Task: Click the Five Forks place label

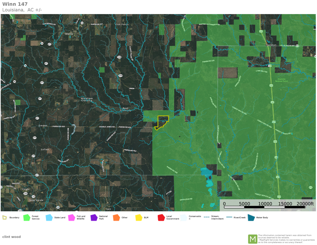Action: point(122,24)
